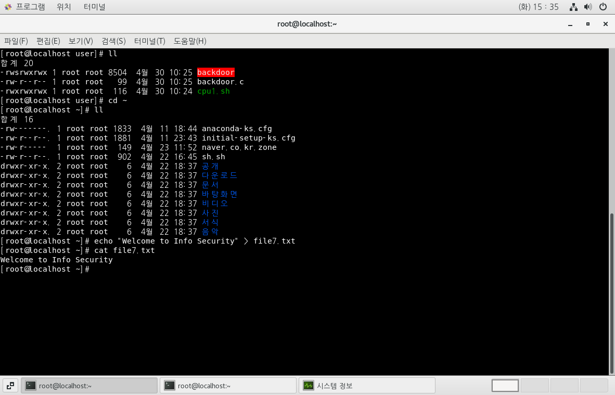Click the 음악 directory name
Image resolution: width=615 pixels, height=395 pixels.
210,232
